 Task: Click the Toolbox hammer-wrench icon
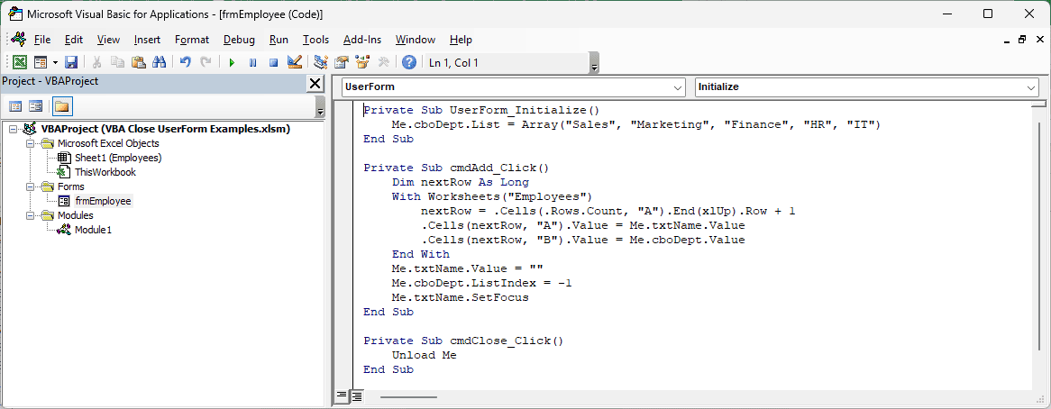(x=383, y=62)
